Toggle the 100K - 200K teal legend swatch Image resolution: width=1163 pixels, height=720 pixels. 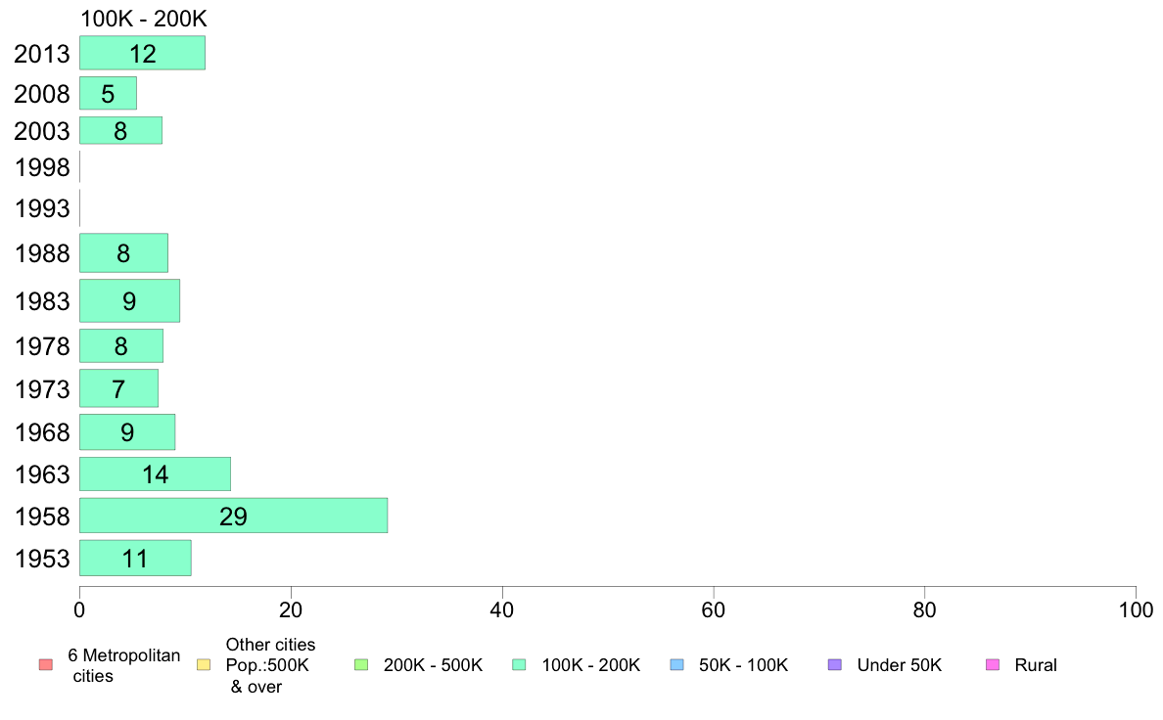coord(519,665)
